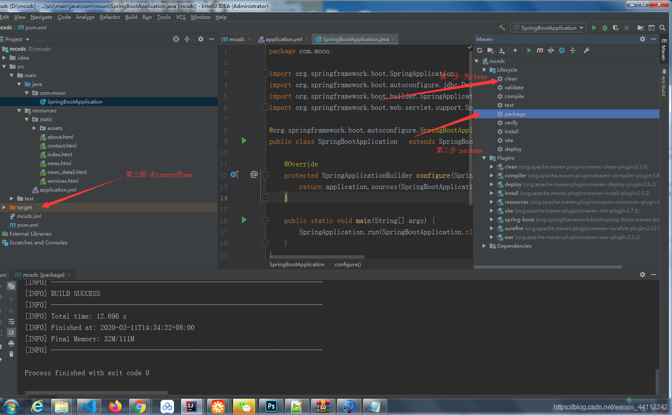Collapse the resources folder

tap(19, 111)
